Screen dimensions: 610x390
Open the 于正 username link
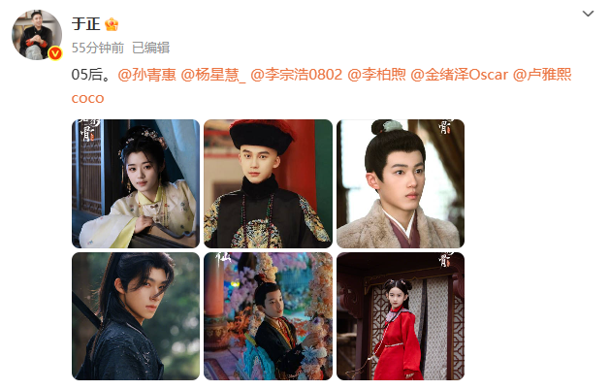pyautogui.click(x=86, y=24)
